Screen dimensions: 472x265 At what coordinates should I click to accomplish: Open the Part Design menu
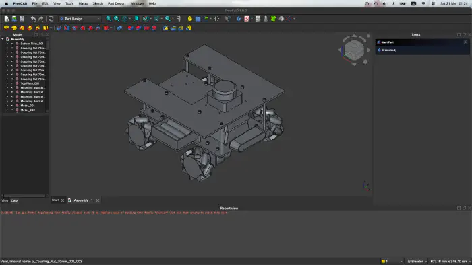pos(117,3)
